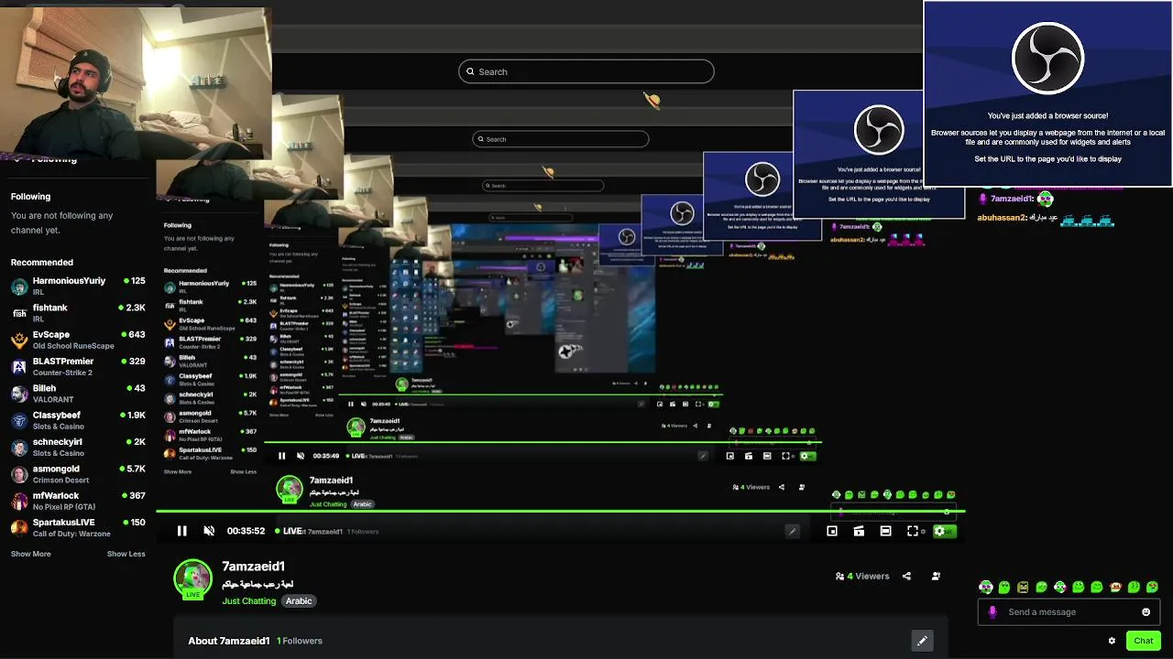Click the 5.7K count on the main asmongold row
This screenshot has width=1173, height=659.
(x=136, y=469)
